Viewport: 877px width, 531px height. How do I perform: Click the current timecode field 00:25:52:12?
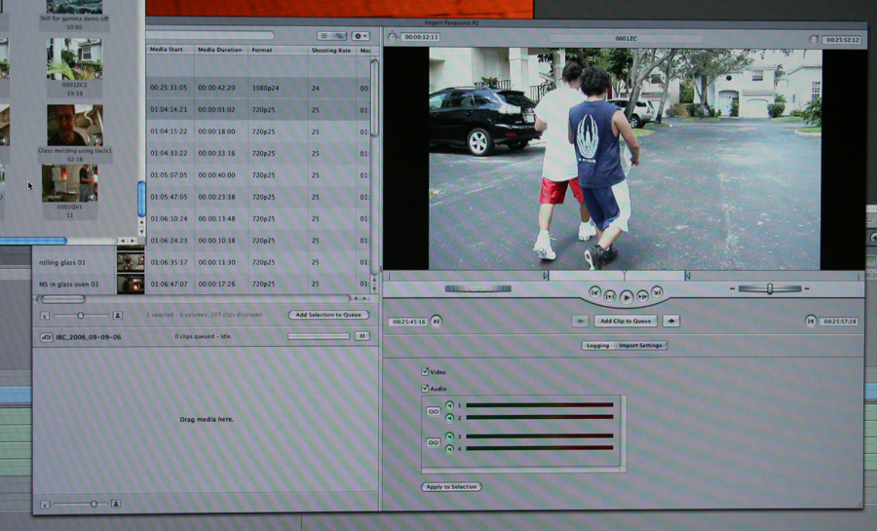842,40
